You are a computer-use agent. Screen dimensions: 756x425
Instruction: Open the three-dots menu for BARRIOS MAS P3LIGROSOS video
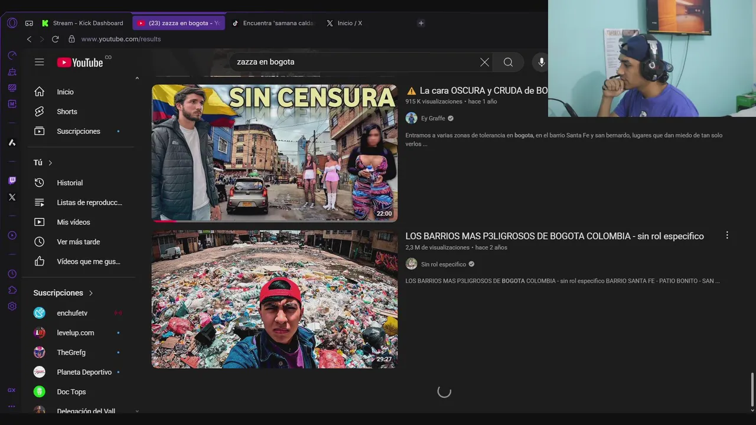727,236
